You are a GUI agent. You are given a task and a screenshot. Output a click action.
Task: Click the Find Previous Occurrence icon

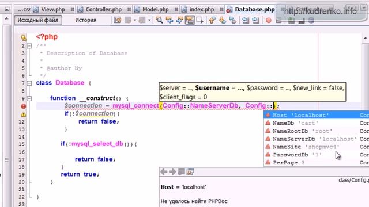[170, 20]
